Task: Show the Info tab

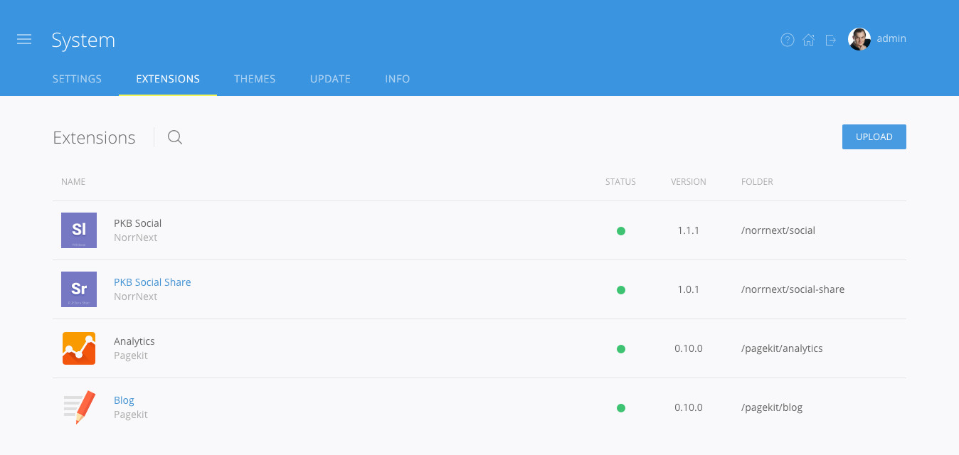Action: point(398,79)
